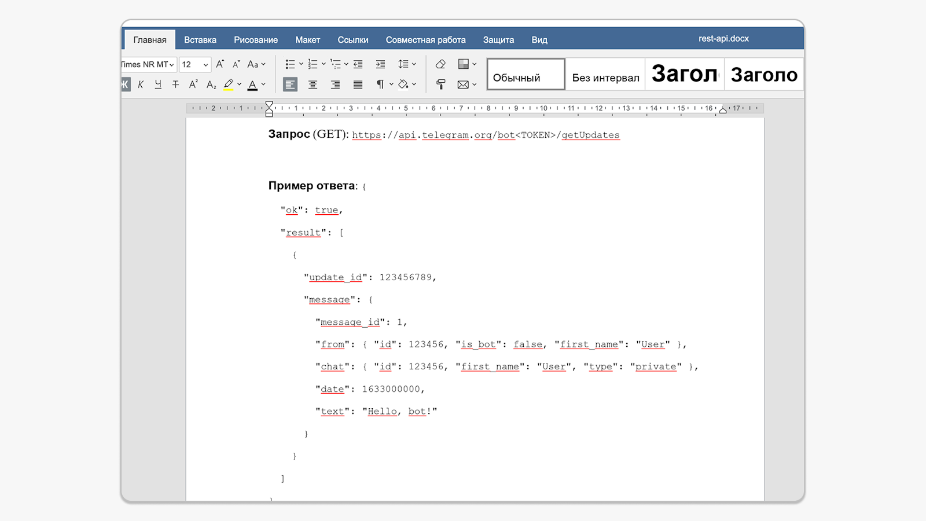Apply yellow highlight color

[229, 85]
